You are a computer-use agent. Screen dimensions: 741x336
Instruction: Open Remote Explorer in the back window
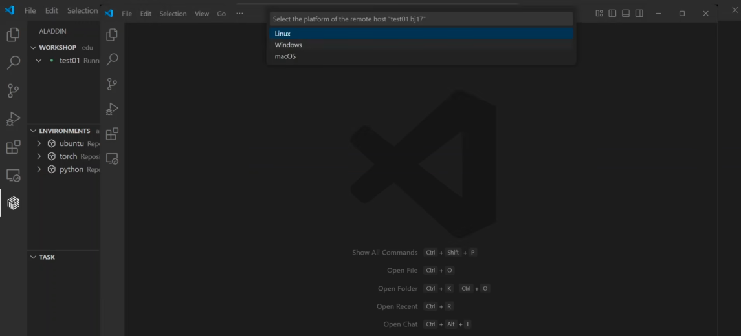click(x=13, y=176)
